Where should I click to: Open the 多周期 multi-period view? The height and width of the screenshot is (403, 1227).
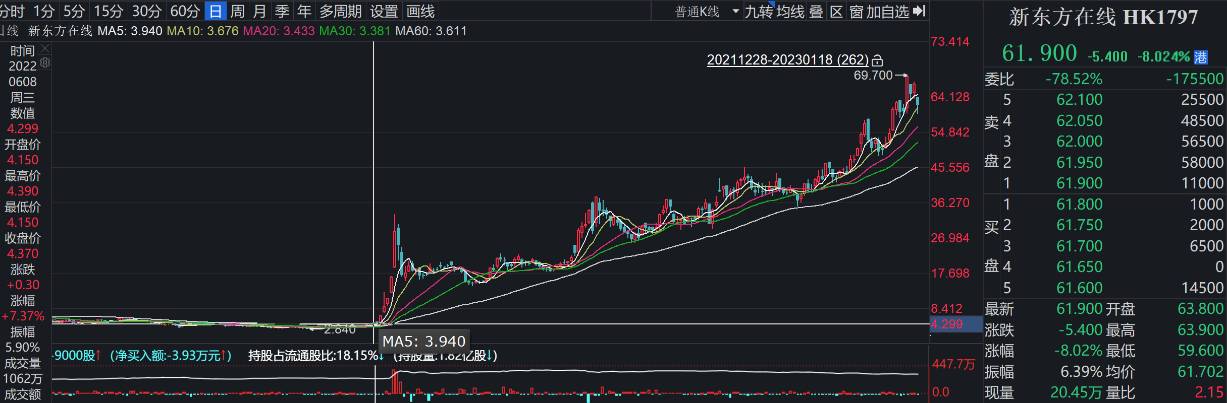(x=341, y=11)
